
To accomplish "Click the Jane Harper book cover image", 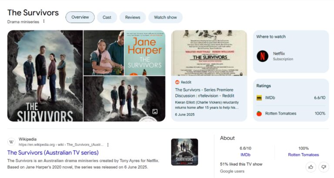I will pyautogui.click(x=145, y=53).
